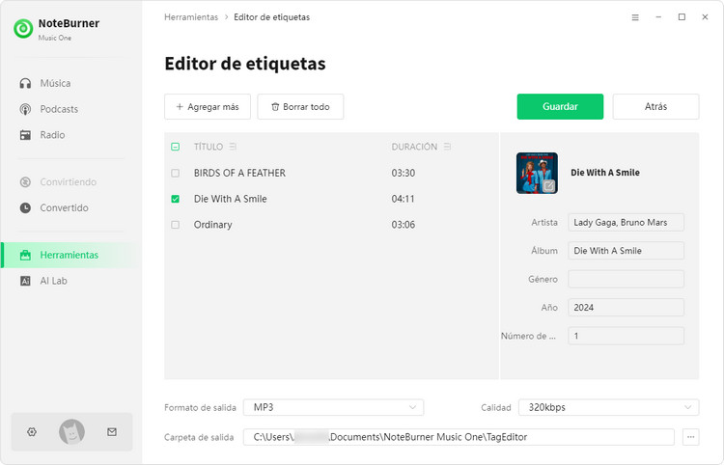Image resolution: width=724 pixels, height=465 pixels.
Task: Click the user avatar picture
Action: [71, 432]
